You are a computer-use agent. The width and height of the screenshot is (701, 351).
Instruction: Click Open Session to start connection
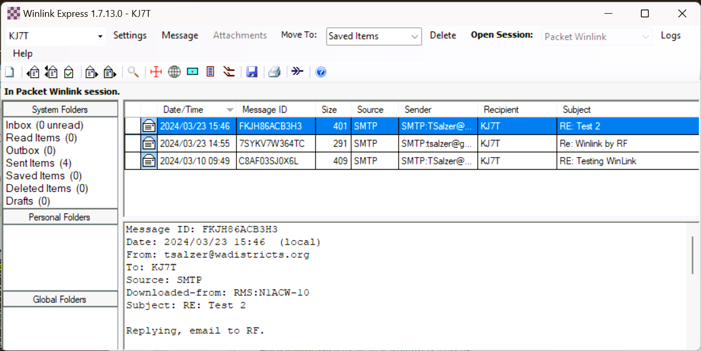point(502,35)
